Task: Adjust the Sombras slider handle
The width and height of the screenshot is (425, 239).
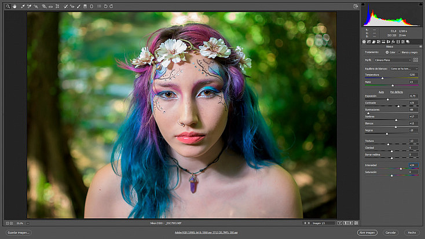Action: click(x=396, y=120)
